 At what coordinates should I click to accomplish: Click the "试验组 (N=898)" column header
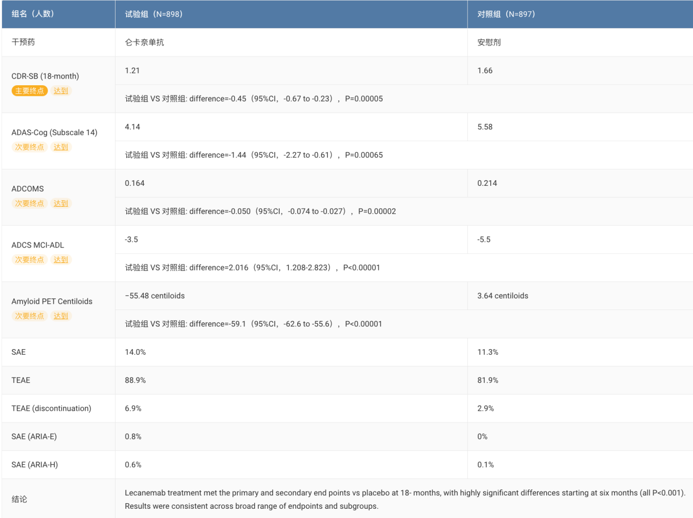153,14
